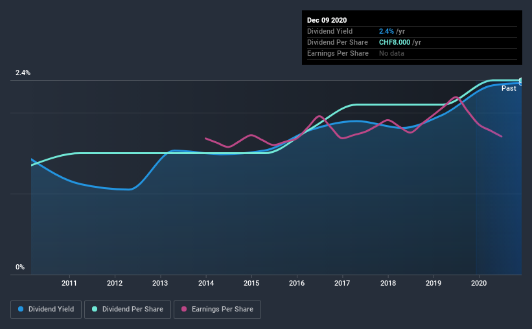Click the teal Dividend Per Share legend dot

tap(95, 309)
